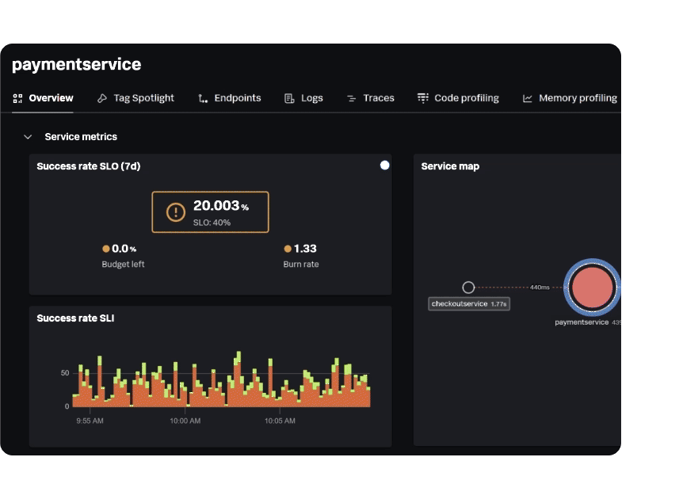Click the Budget left orange indicator dot
Image resolution: width=679 pixels, height=499 pixels.
(106, 249)
